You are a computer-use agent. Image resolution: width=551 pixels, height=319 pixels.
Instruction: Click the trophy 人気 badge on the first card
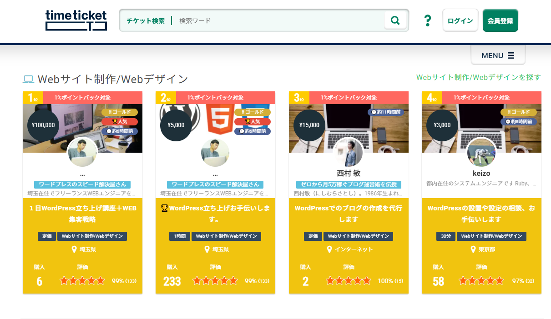[x=120, y=121]
